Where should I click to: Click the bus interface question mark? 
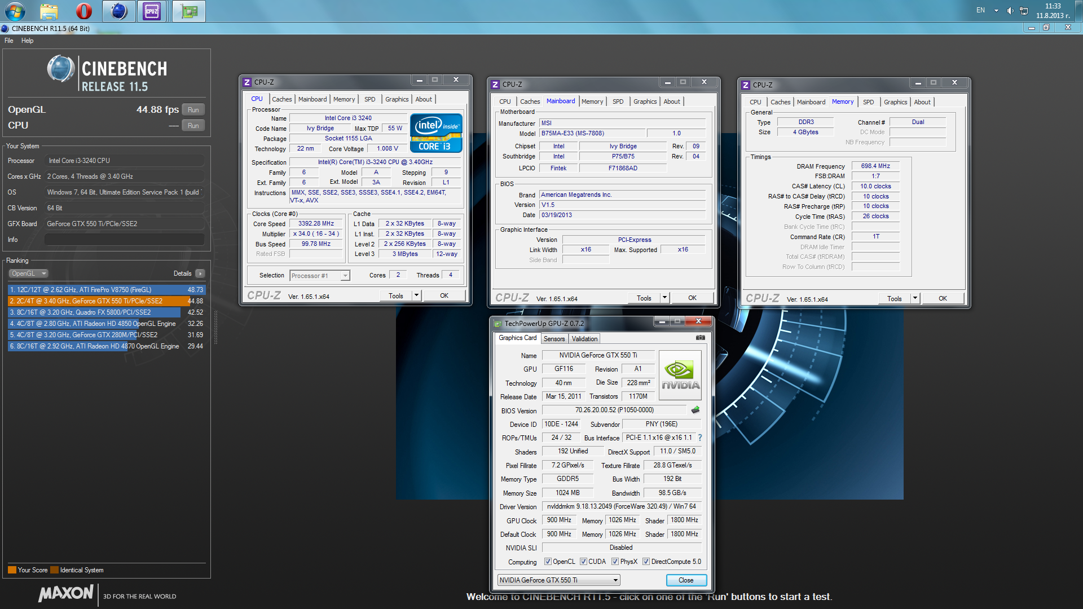(700, 438)
